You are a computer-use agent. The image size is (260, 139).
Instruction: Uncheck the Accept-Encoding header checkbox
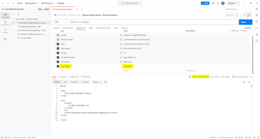[58, 57]
